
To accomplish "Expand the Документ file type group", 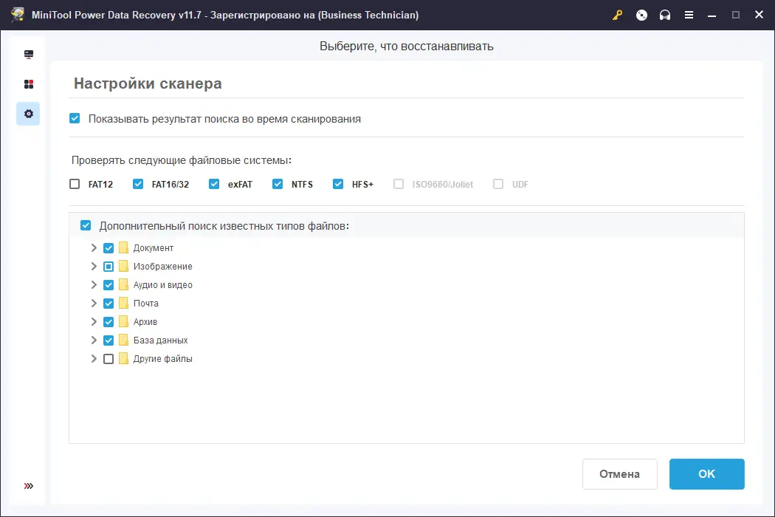I will tap(94, 247).
